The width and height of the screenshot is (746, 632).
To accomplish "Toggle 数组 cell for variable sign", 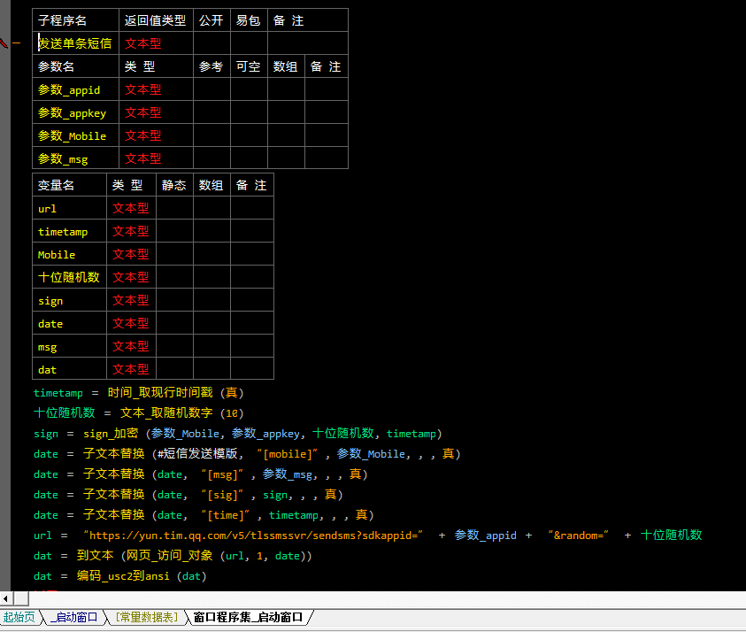I will click(x=211, y=300).
